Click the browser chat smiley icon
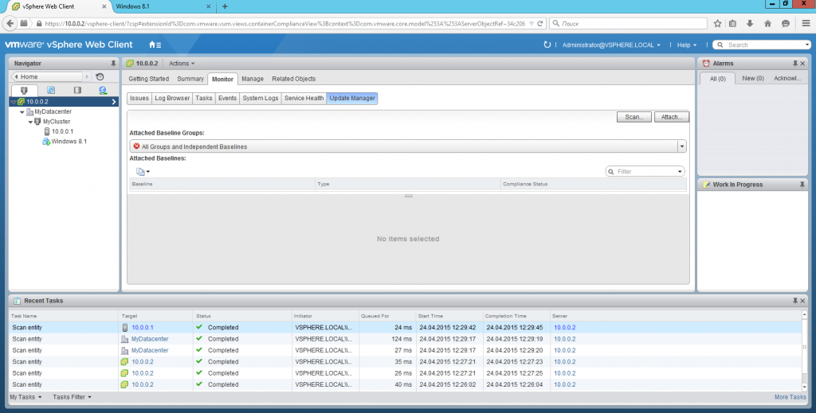 pos(785,23)
